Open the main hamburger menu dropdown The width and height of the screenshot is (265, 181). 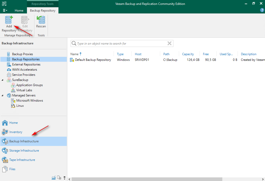(5, 11)
